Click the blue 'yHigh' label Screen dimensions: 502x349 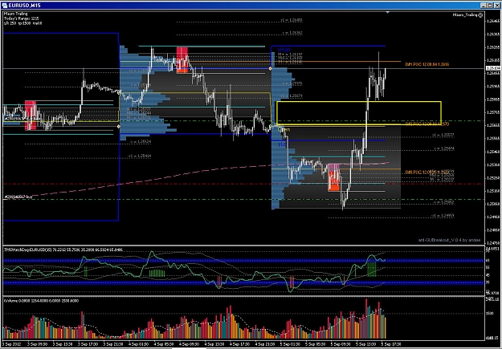284,50
